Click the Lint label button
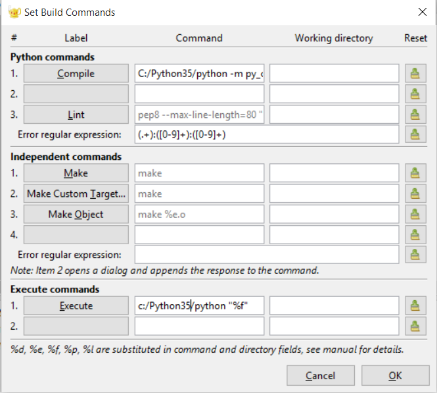437x393 pixels. click(76, 115)
